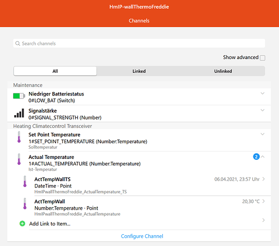Switch to the Linked filter tab
The height and width of the screenshot is (246, 279).
pos(139,71)
